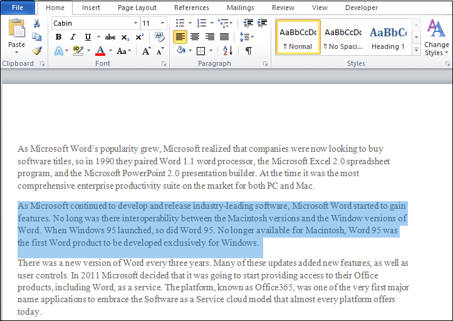Expand the bullets library dropdown arrow

pos(190,23)
